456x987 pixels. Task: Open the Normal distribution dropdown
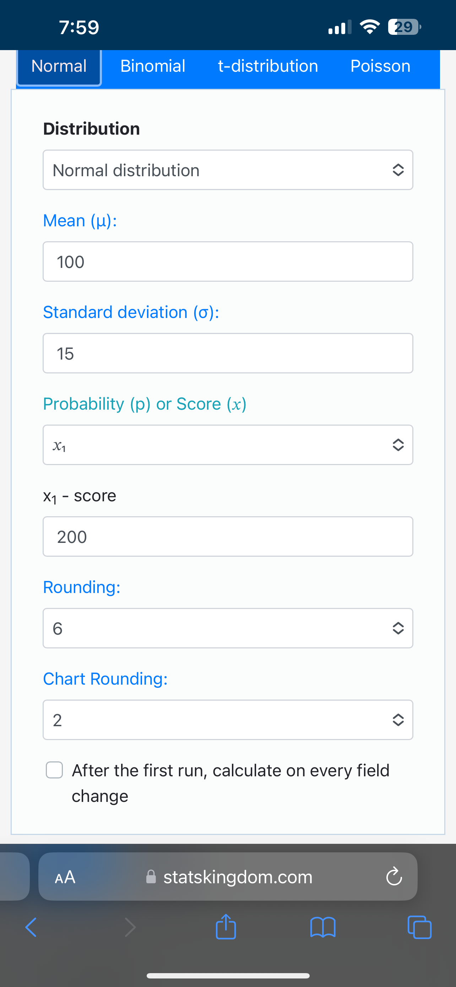point(228,170)
